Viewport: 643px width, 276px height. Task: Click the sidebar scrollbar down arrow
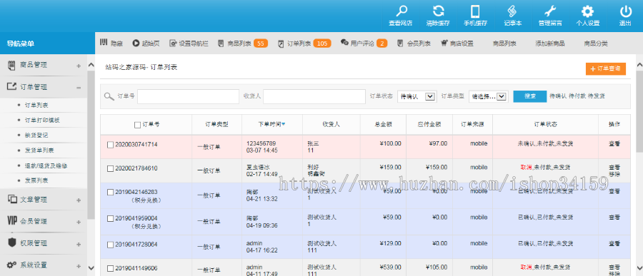(91, 268)
